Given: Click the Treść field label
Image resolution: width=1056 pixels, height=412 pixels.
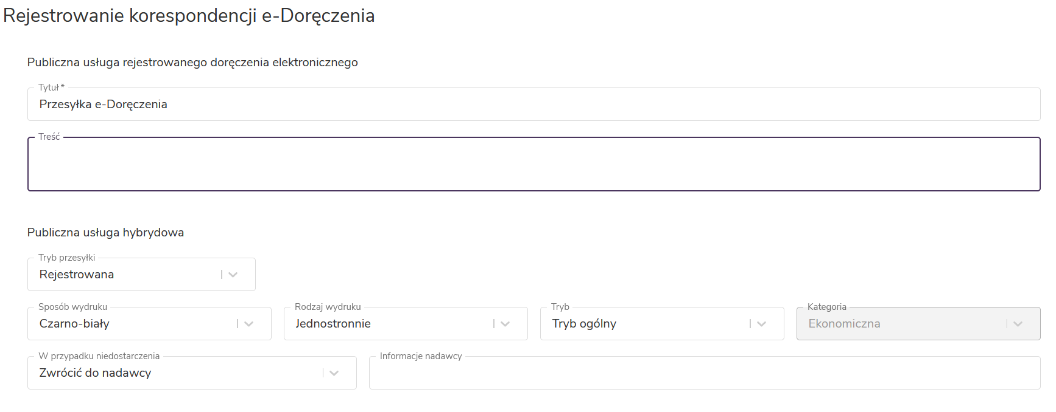Looking at the screenshot, I should tap(49, 137).
